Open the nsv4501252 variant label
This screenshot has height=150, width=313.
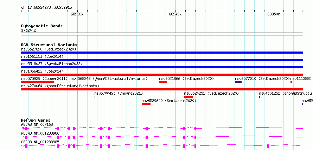click(x=286, y=93)
